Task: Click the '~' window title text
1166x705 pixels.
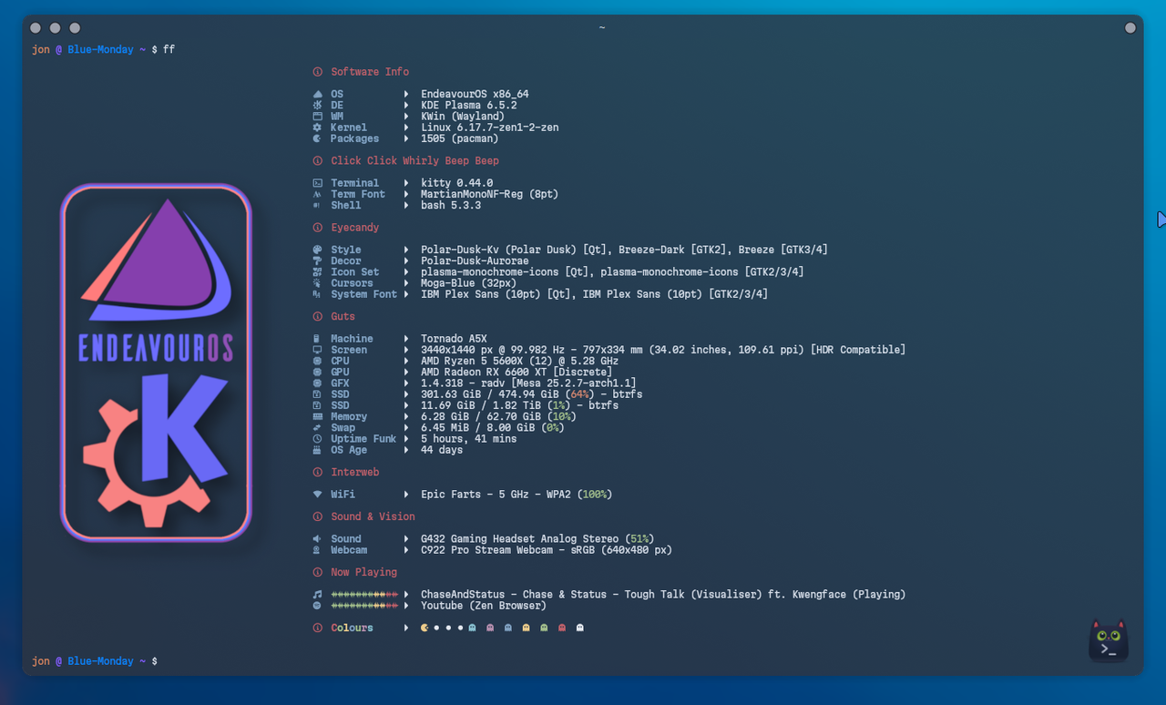Action: [x=601, y=28]
